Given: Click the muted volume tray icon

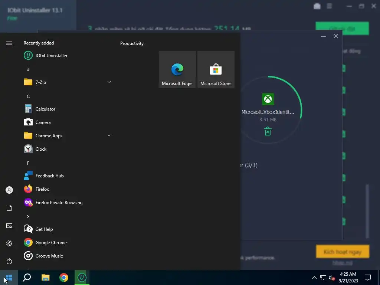Looking at the screenshot, I should (x=332, y=278).
